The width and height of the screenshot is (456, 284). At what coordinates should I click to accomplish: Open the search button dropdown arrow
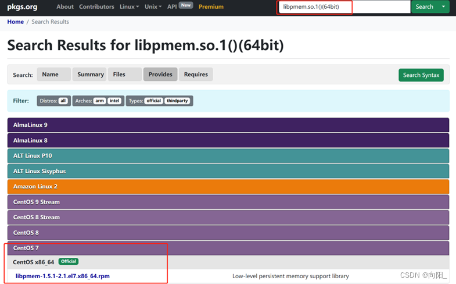[x=443, y=7]
